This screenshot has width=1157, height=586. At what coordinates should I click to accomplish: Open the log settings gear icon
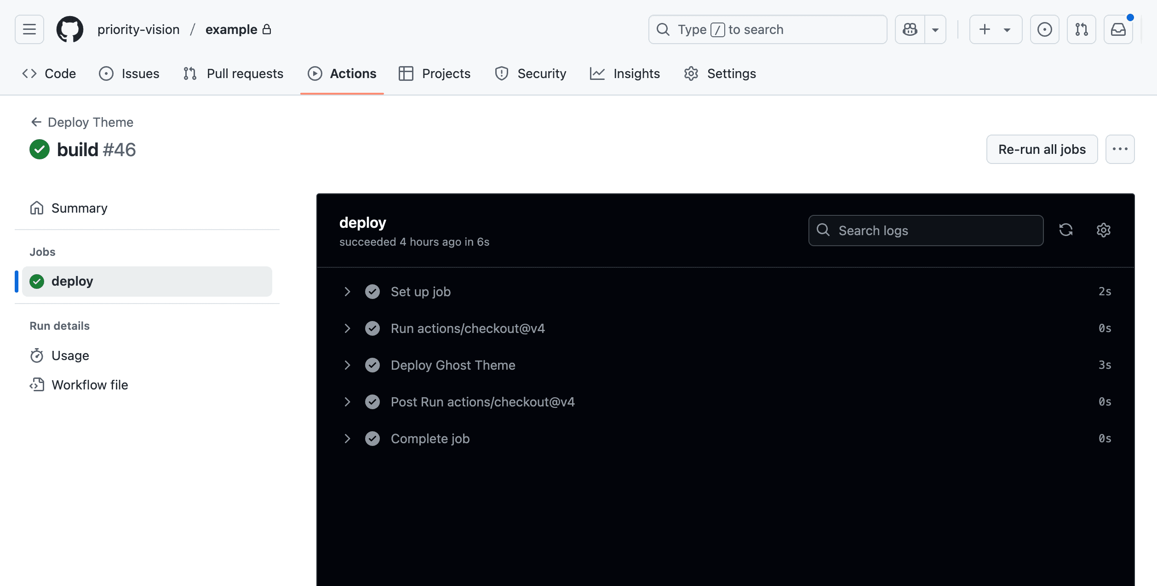(1103, 230)
